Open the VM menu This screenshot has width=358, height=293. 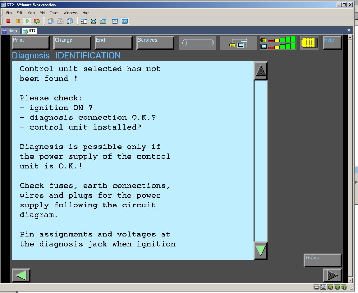pos(42,13)
